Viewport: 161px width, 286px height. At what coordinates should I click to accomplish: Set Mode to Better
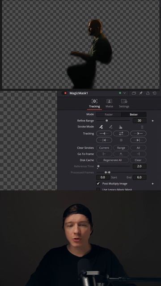134,114
